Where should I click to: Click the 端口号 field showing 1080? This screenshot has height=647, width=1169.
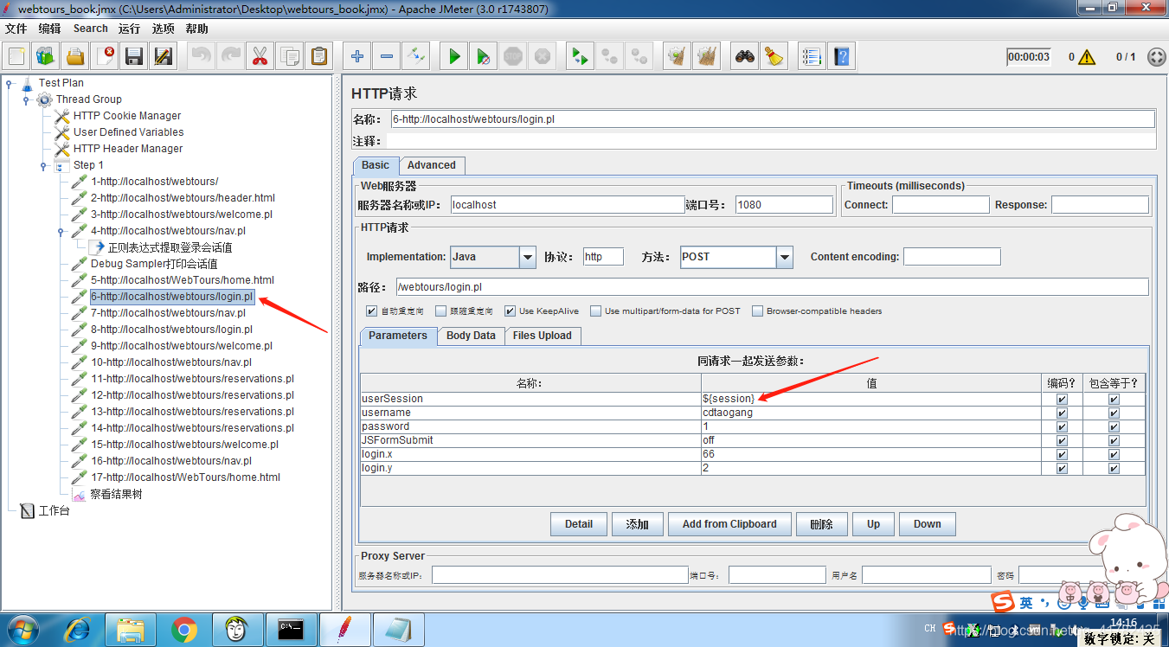pyautogui.click(x=785, y=205)
